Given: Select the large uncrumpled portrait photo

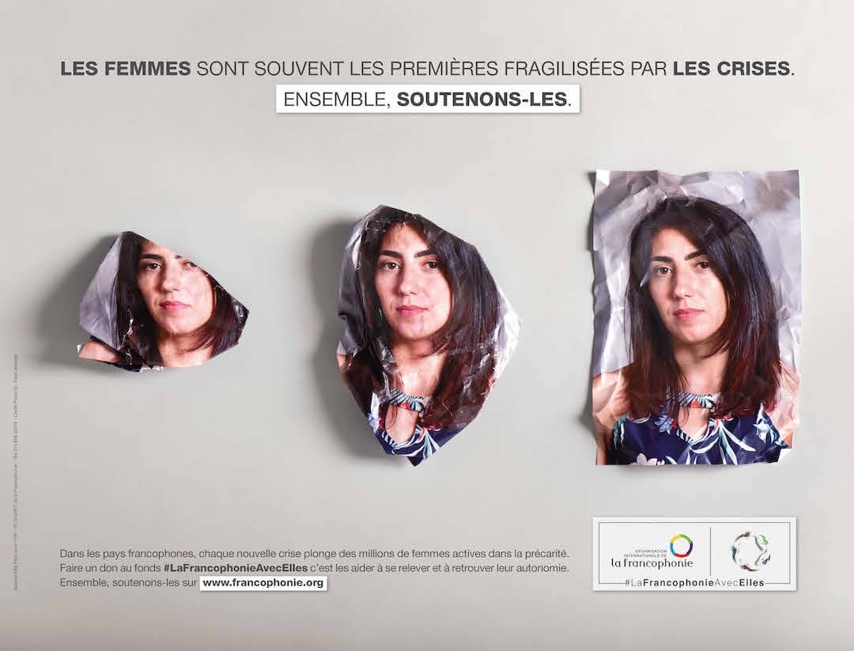Looking at the screenshot, I should [x=697, y=317].
